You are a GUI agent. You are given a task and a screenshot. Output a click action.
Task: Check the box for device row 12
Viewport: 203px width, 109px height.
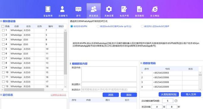[3, 82]
